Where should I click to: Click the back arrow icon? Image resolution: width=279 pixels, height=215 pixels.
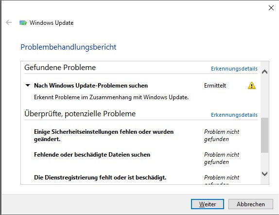tap(9, 23)
